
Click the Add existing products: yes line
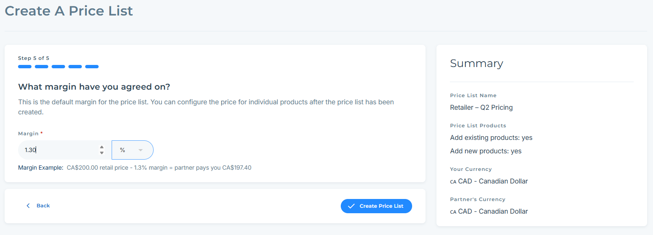[x=491, y=138]
